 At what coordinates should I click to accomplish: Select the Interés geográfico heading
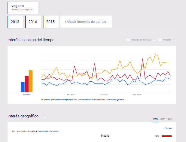23,116
